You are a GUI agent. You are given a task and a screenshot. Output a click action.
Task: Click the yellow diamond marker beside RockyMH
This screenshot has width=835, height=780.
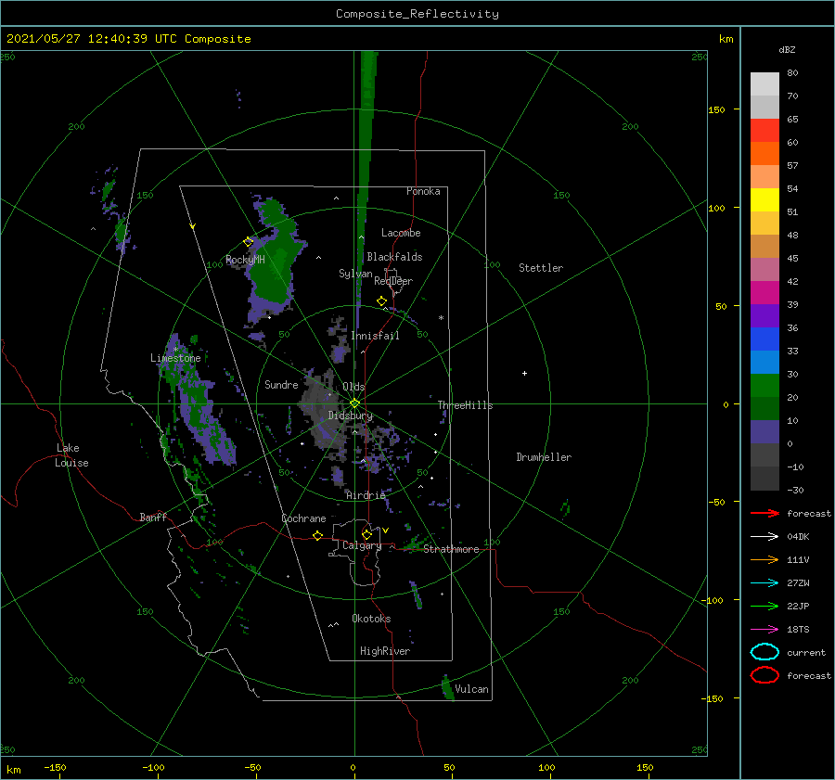point(248,242)
